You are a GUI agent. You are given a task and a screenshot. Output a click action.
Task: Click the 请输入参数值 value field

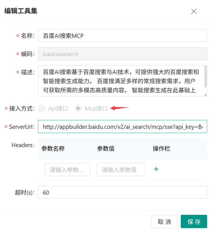pos(121,169)
